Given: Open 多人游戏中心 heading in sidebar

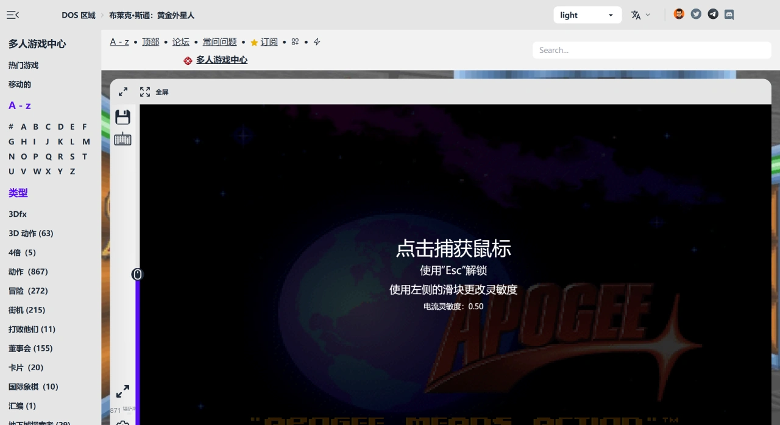Looking at the screenshot, I should tap(37, 44).
